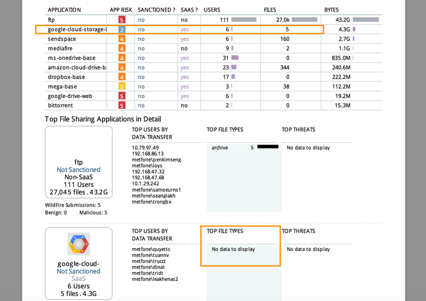Select user metfone\loys

click(147, 166)
